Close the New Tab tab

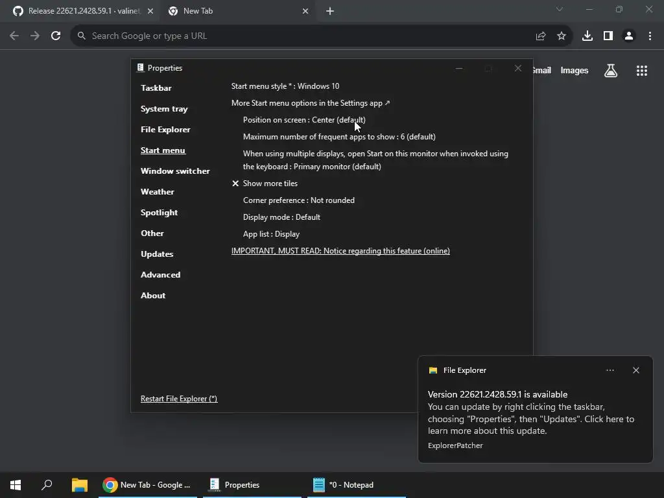tap(305, 12)
